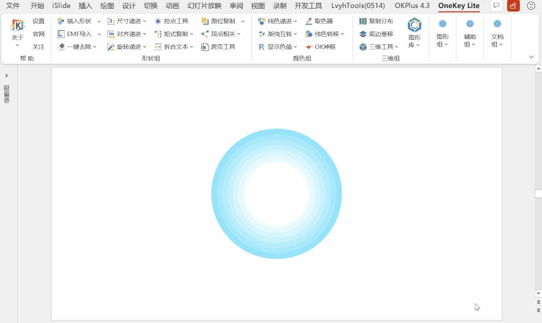Image resolution: width=542 pixels, height=323 pixels.
Task: Switch to the OKPlus 4.3 ribbon tab
Action: coord(411,6)
